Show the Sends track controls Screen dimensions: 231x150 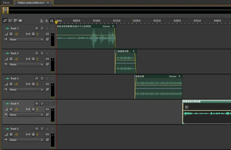point(15,21)
